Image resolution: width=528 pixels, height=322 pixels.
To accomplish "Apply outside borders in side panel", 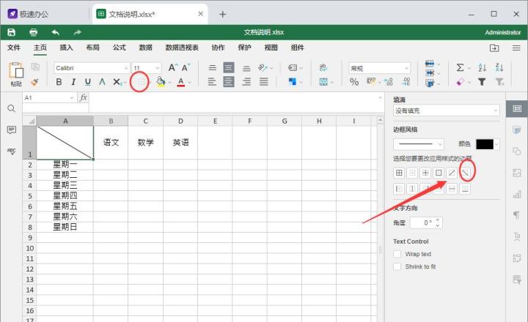I will tap(439, 173).
